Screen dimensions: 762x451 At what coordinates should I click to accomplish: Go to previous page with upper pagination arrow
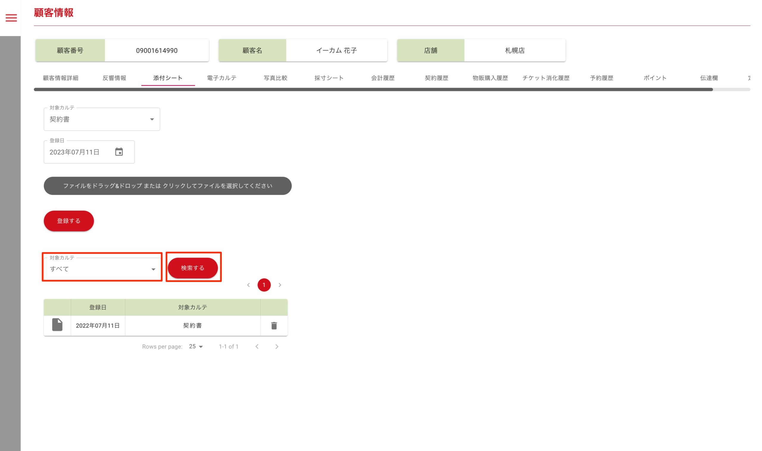click(249, 285)
